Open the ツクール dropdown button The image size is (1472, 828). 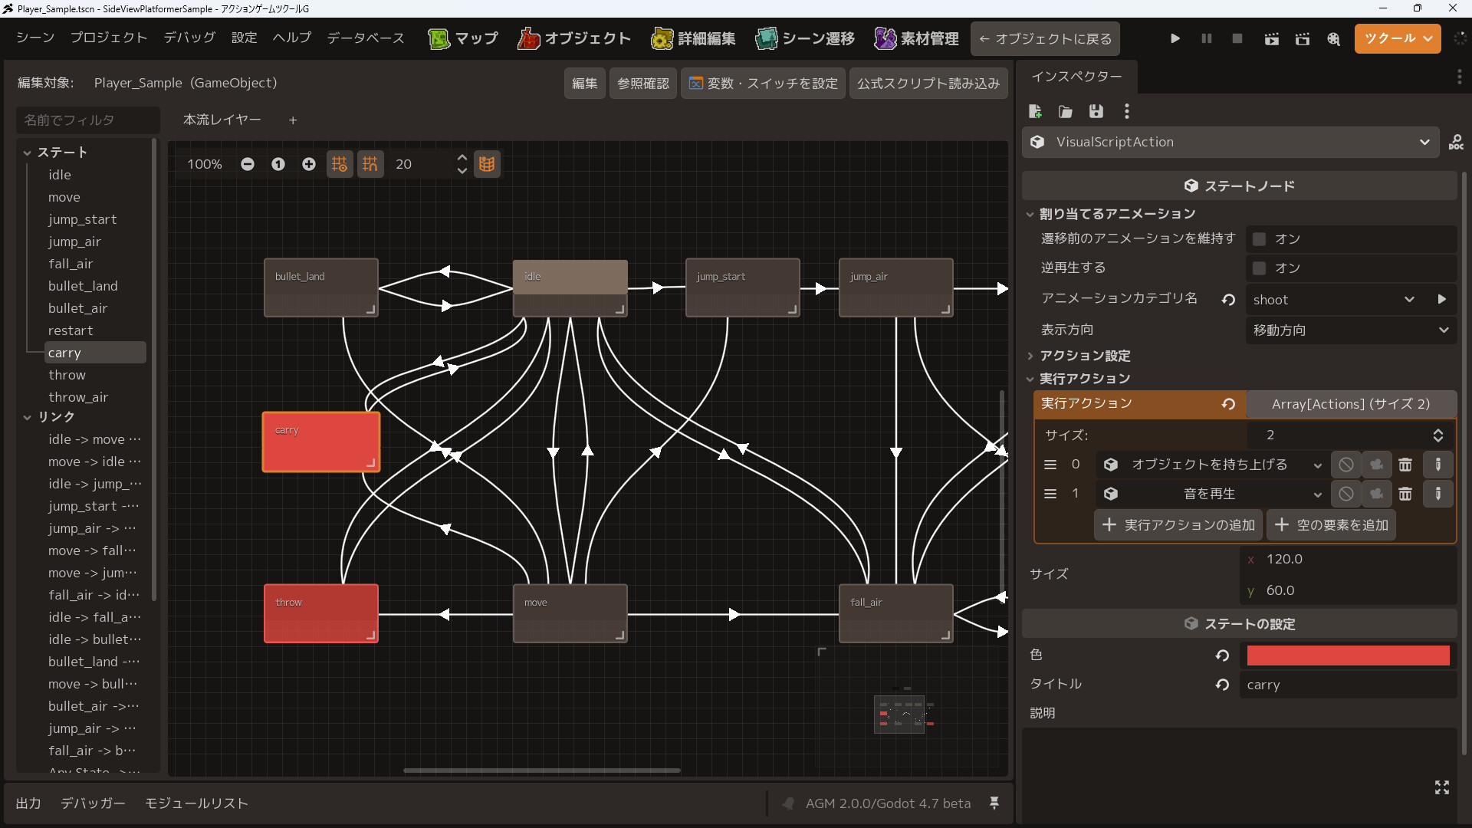[1397, 38]
